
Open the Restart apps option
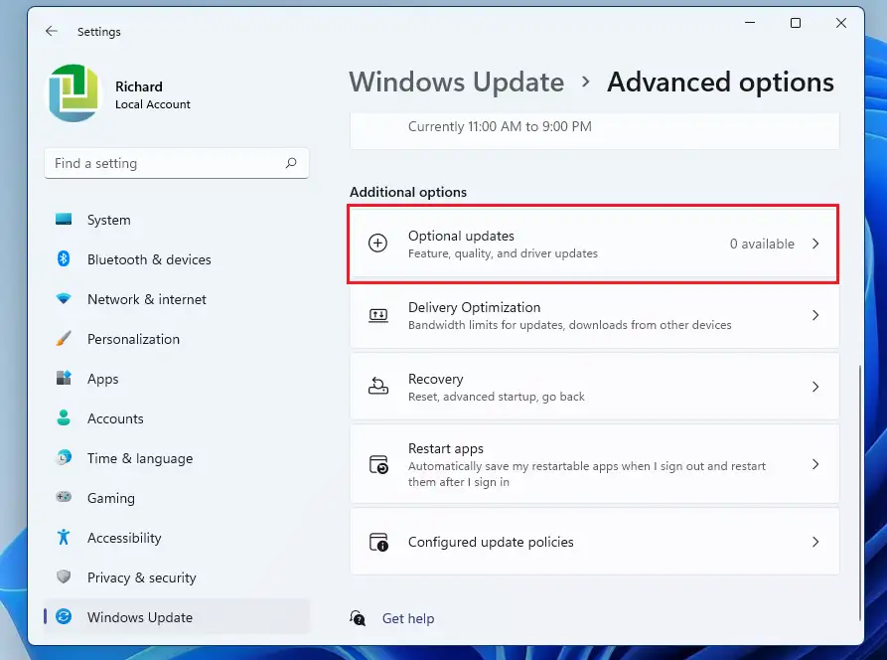tap(595, 464)
